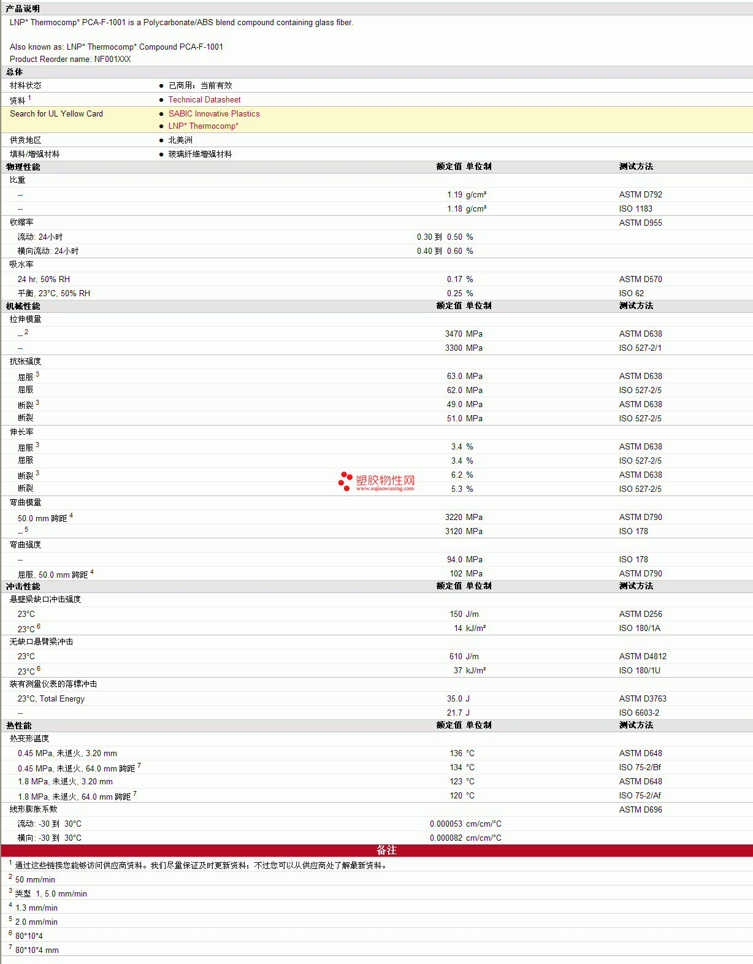Click the red '备注' notes banner
Screen dimensions: 753x964
pyautogui.click(x=377, y=850)
